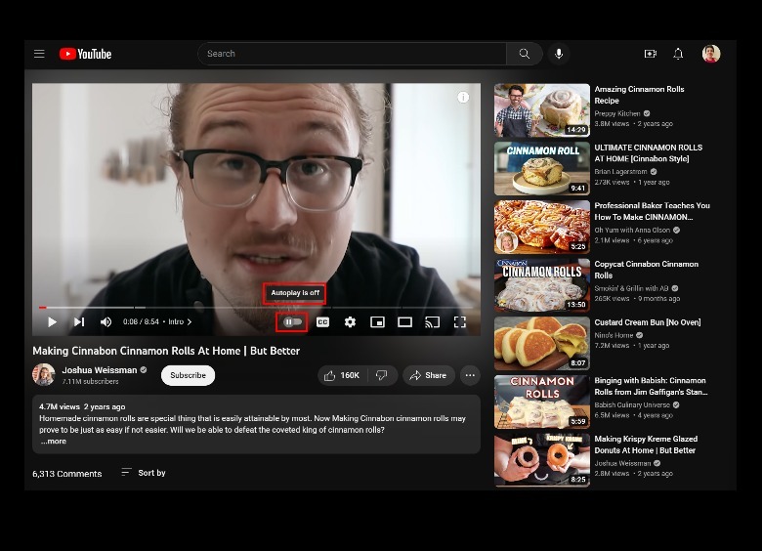The height and width of the screenshot is (551, 762).
Task: Visit the Smokin' & Grillin with AB channel
Action: (x=631, y=288)
